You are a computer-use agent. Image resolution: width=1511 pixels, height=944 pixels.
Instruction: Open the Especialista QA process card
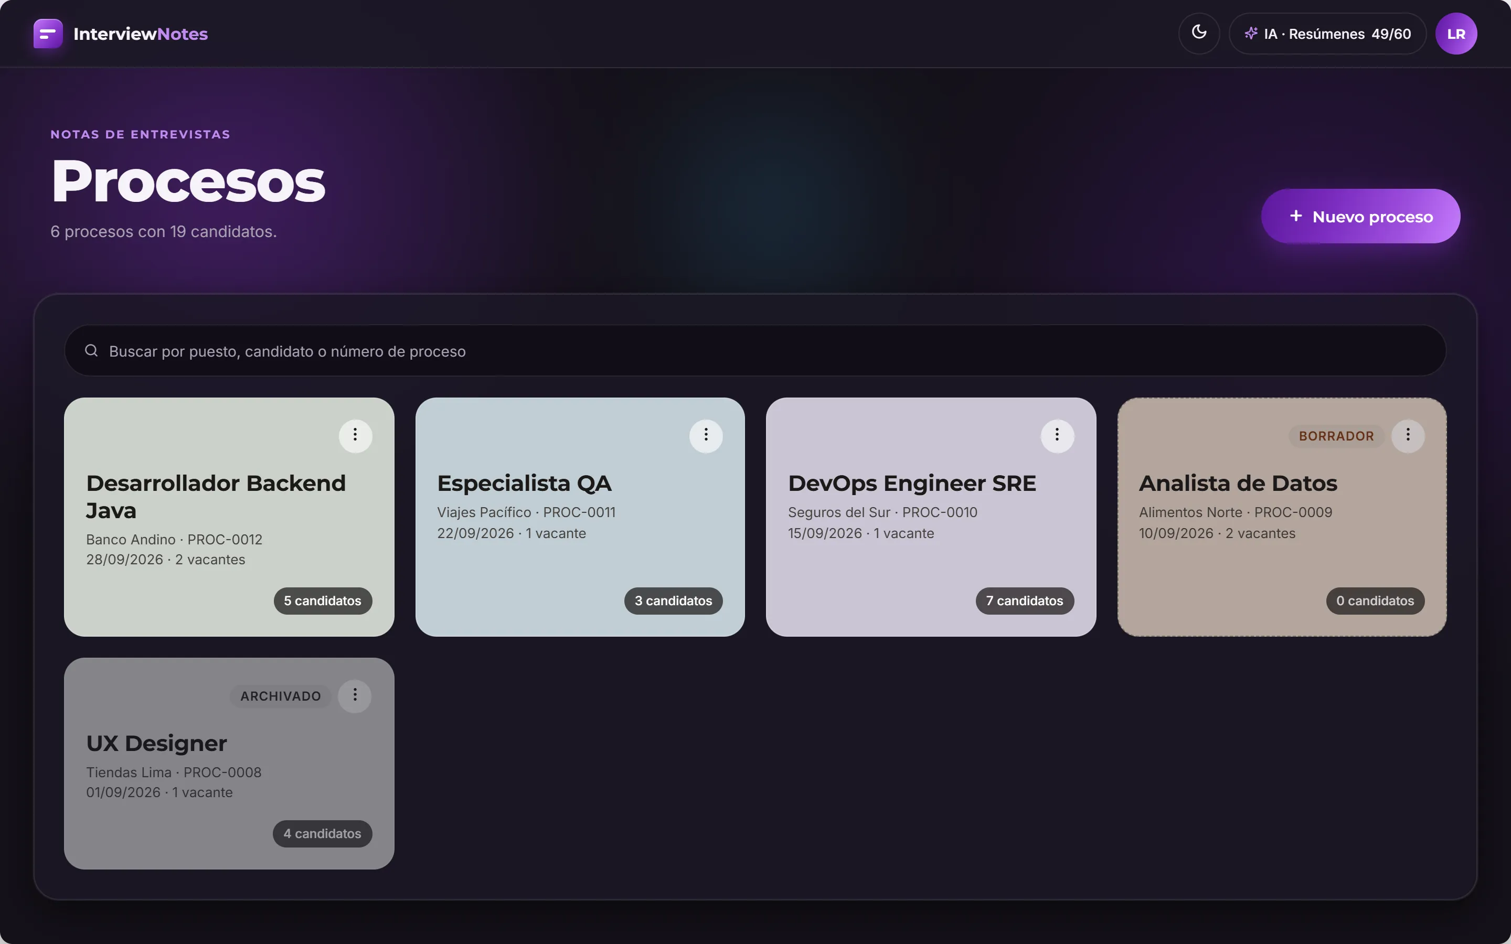click(580, 518)
